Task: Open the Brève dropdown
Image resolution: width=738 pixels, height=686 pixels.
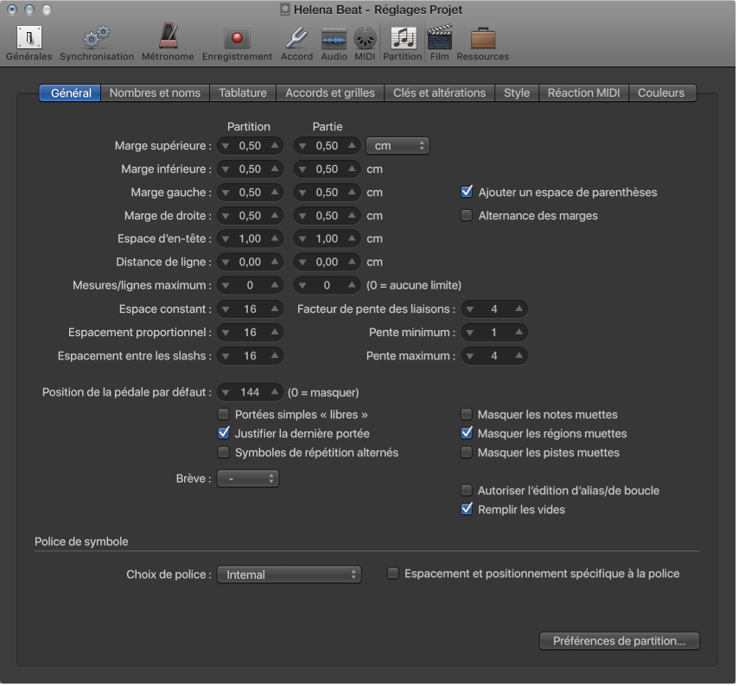Action: click(x=247, y=479)
